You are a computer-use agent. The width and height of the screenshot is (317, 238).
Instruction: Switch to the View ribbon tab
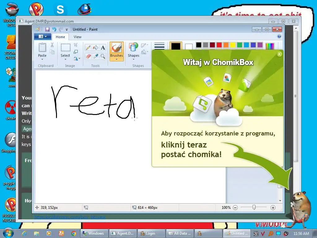[x=77, y=37]
